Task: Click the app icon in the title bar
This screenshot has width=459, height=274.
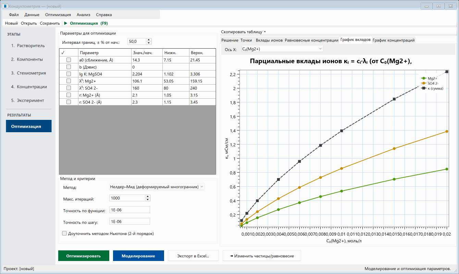Action: click(x=5, y=6)
